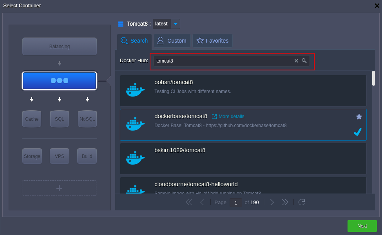Click the dockerbase GitHub description text
Image resolution: width=382 pixels, height=235 pixels.
pos(221,126)
